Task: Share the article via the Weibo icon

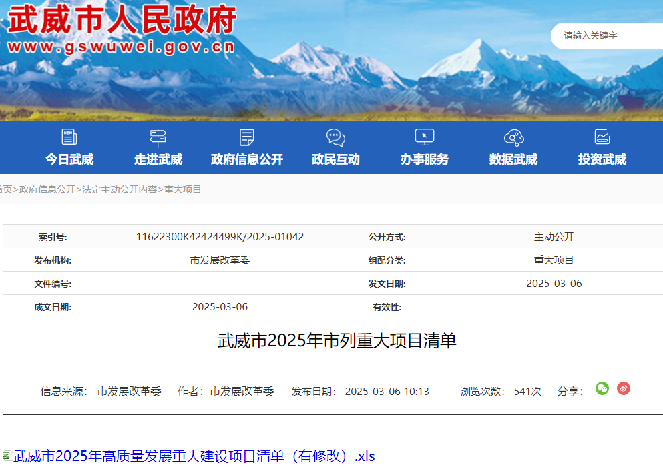Action: pos(624,388)
